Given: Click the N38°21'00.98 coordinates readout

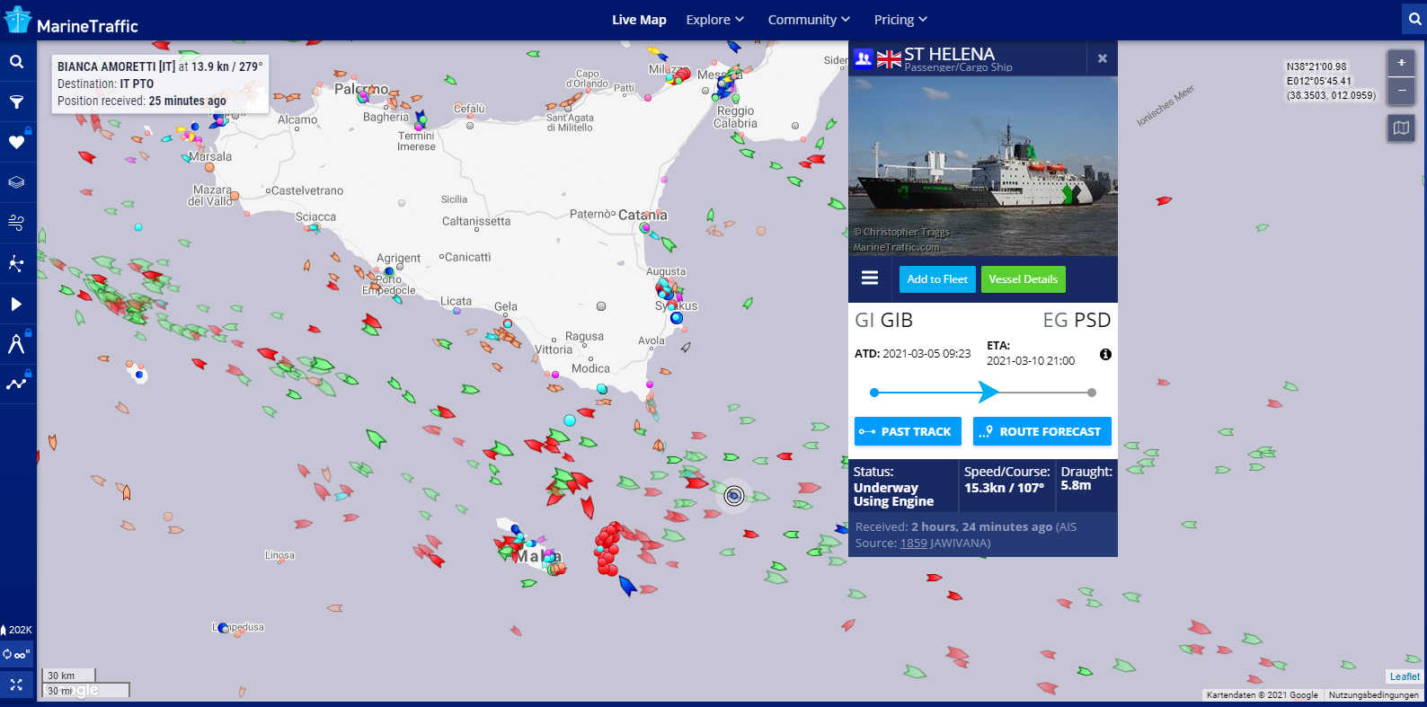Looking at the screenshot, I should click(x=1316, y=66).
